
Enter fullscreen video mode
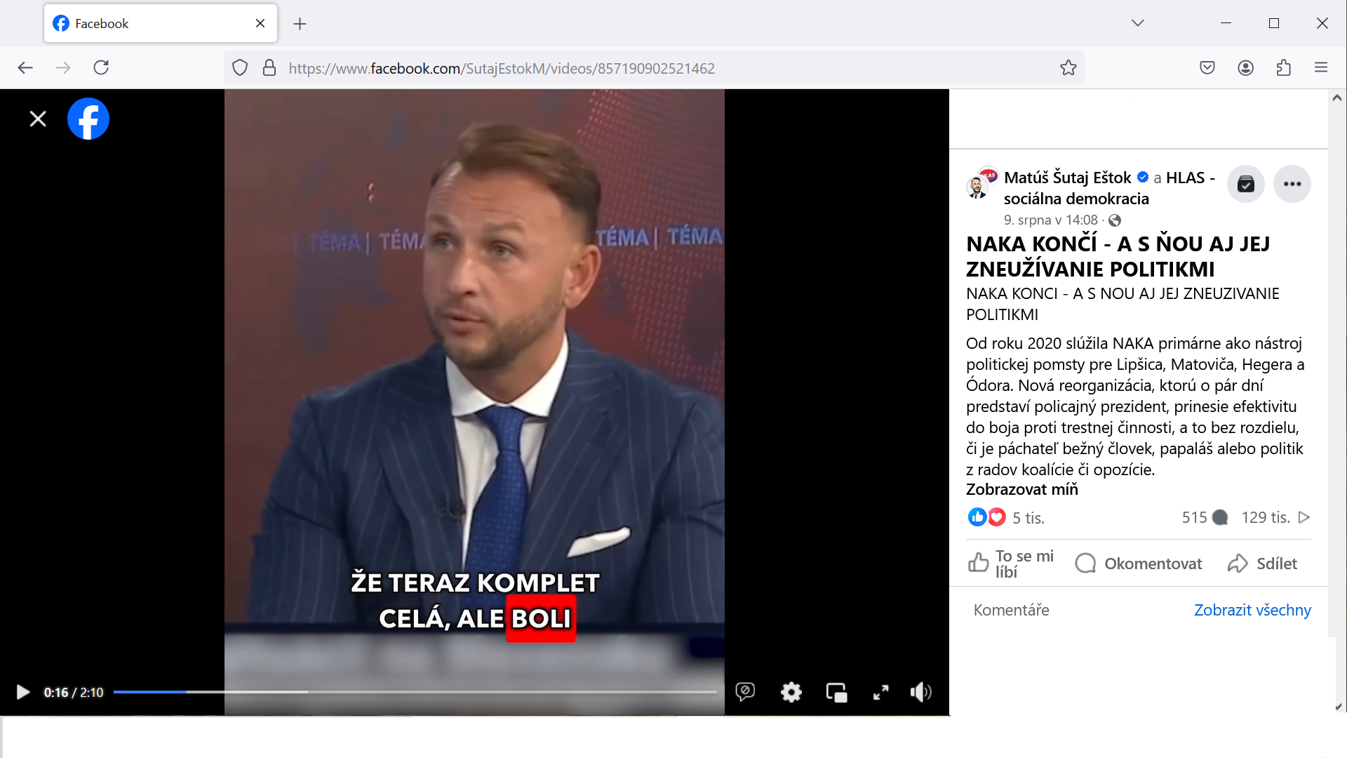pyautogui.click(x=881, y=693)
